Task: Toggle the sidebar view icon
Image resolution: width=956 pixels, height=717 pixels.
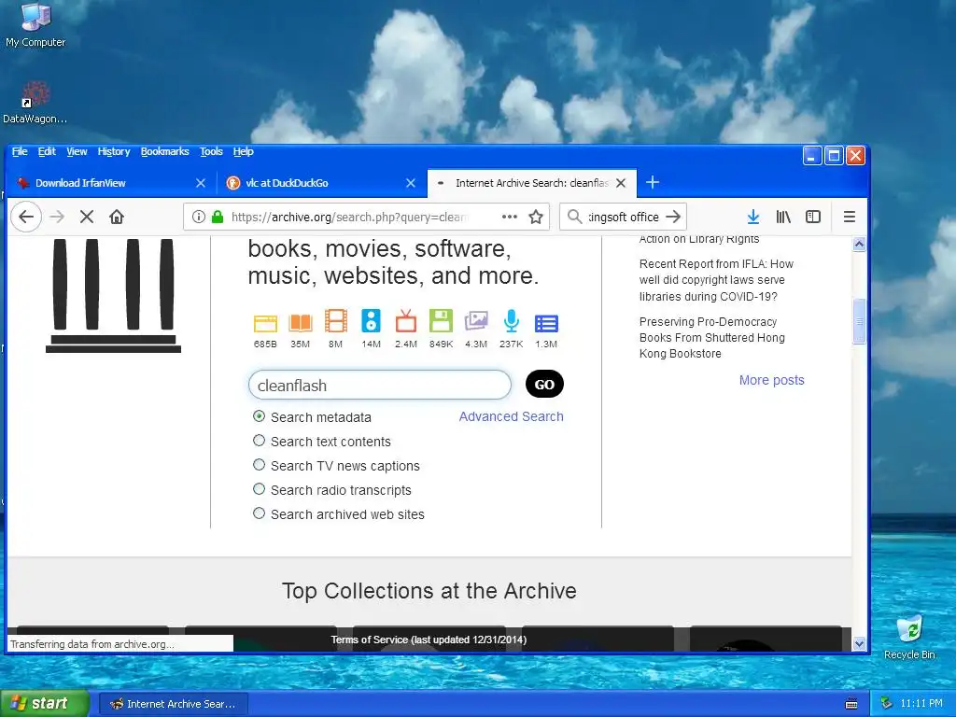Action: (x=813, y=217)
